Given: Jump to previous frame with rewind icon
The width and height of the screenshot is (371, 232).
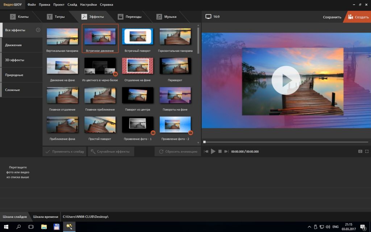Looking at the screenshot, I should tap(206, 151).
